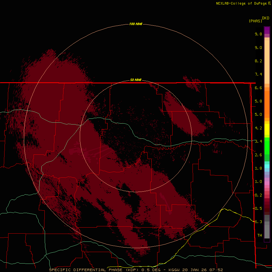This screenshot has height=272, width=272.
Task: Click the 8.2 value on the color scale
Action: point(258,61)
